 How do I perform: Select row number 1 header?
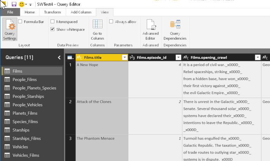click(70, 80)
